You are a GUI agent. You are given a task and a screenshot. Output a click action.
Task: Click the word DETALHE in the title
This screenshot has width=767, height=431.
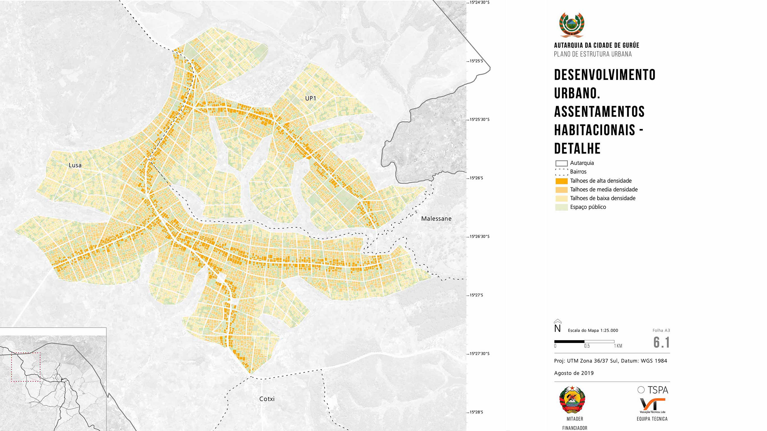[x=577, y=149]
